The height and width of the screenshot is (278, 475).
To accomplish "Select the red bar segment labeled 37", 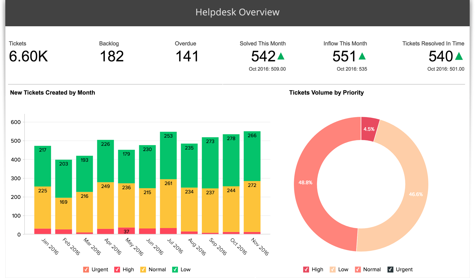I will coord(127,231).
